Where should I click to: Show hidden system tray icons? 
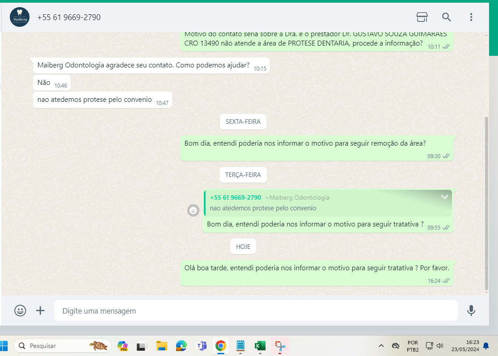[381, 346]
